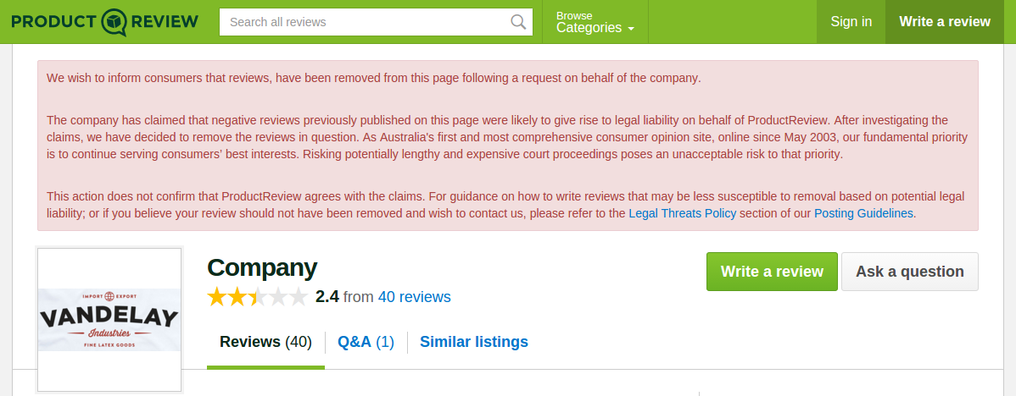Click the caret arrow beside Categories
Viewport: 1016px width, 396px height.
click(630, 29)
